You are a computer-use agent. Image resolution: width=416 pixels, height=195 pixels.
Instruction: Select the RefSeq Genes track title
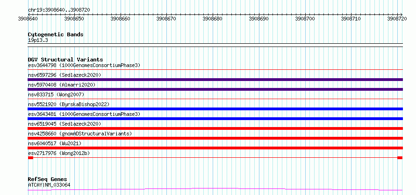coord(47,180)
